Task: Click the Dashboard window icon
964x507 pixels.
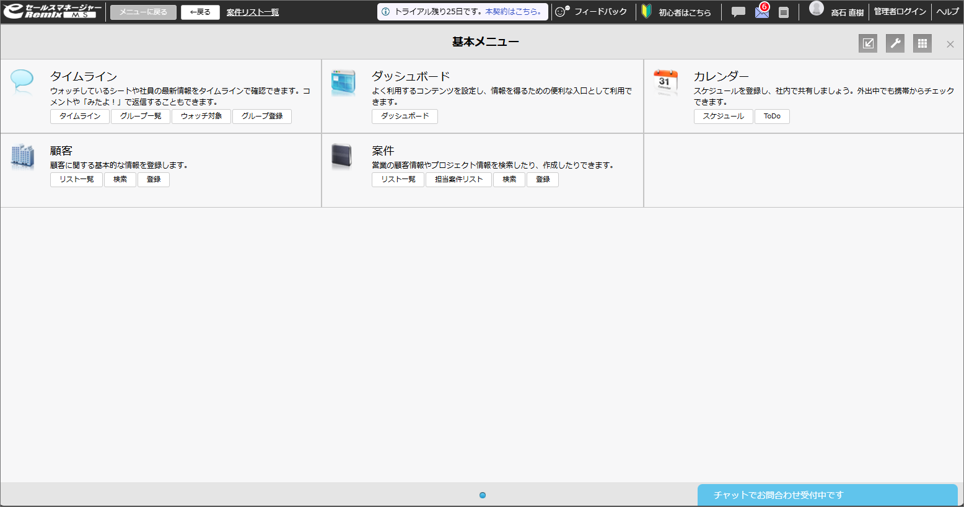Action: [343, 83]
